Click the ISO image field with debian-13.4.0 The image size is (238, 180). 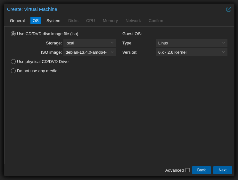86,52
